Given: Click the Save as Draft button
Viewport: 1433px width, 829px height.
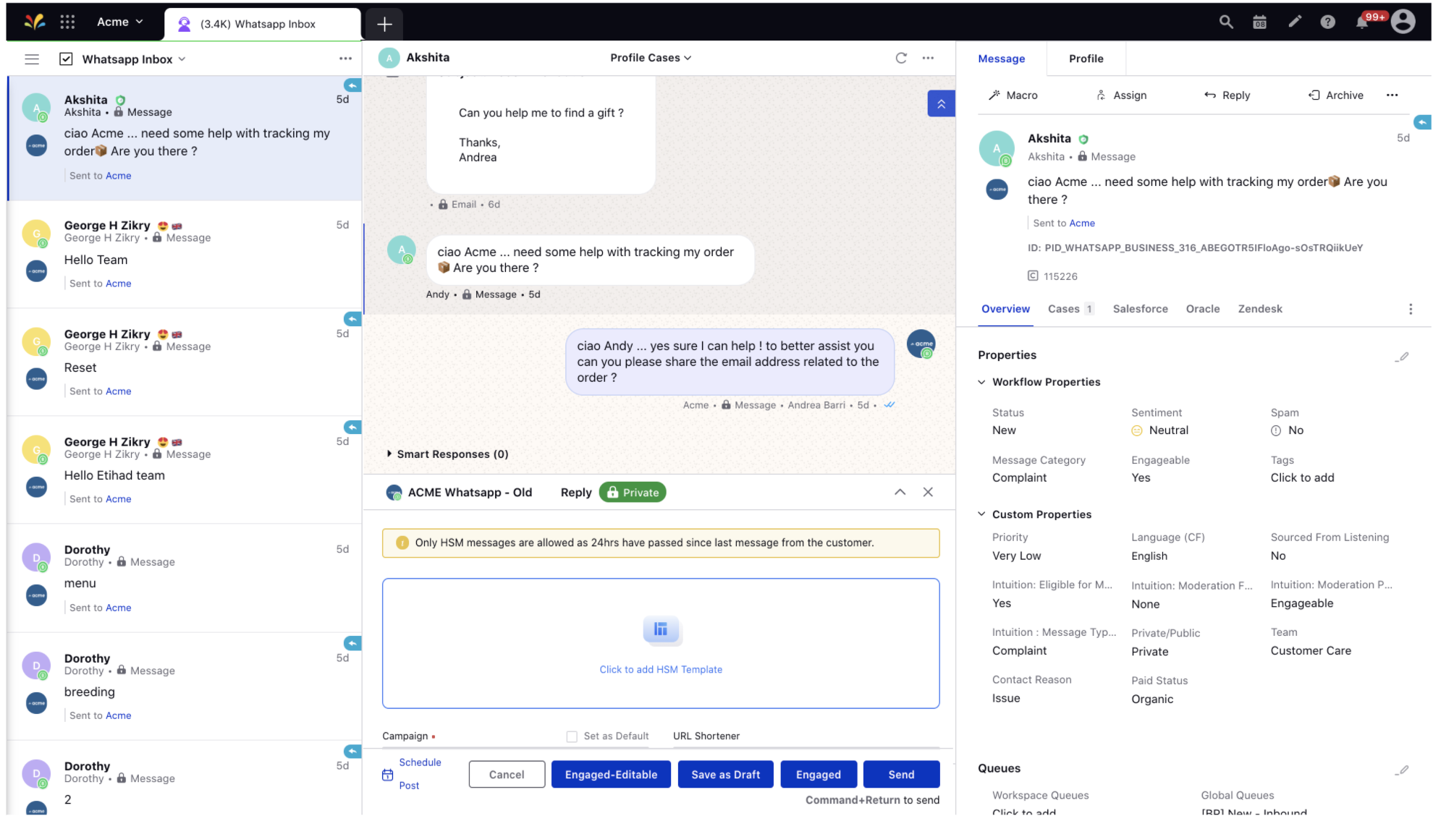Looking at the screenshot, I should coord(725,774).
